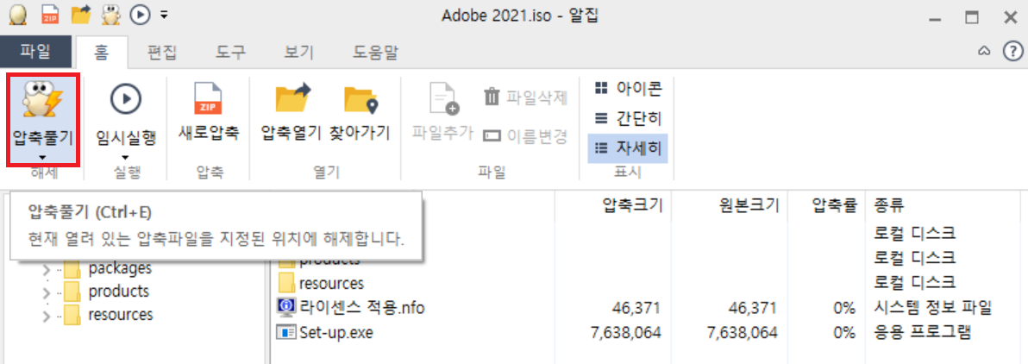Click the disabled 파일추가 icon
This screenshot has height=364, width=1028.
click(444, 99)
